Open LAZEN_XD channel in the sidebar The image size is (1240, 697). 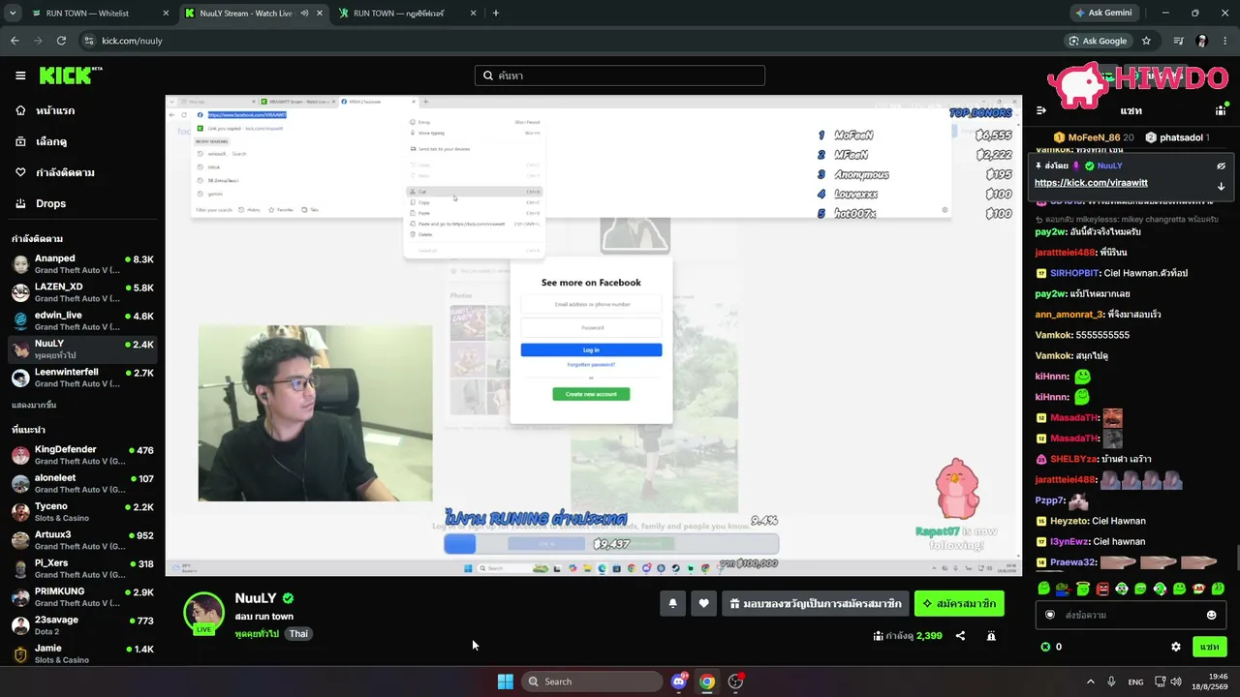tap(82, 292)
